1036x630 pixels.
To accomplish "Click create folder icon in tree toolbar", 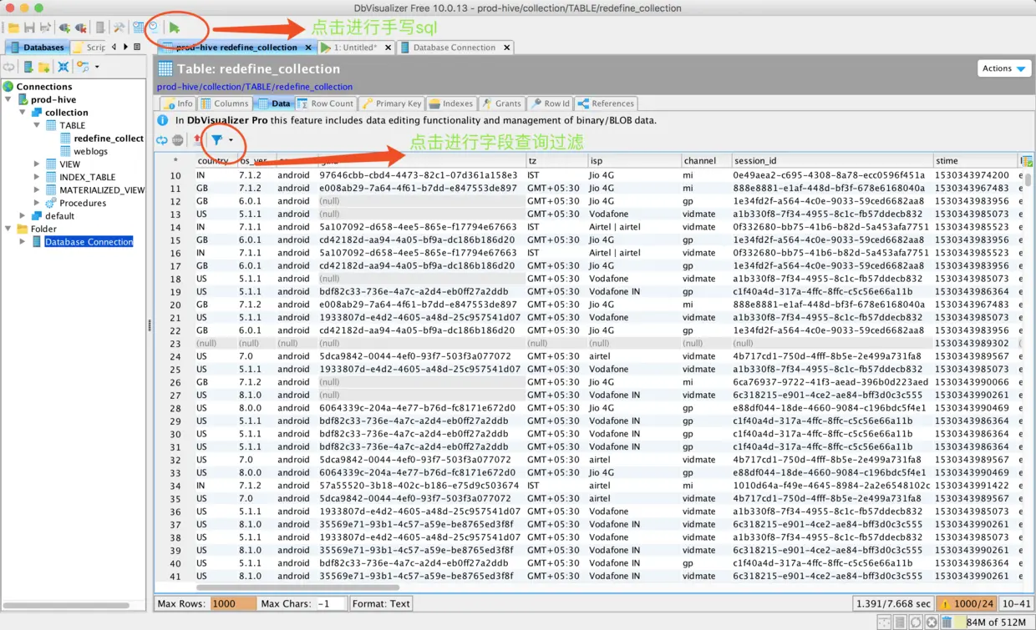I will (x=43, y=67).
